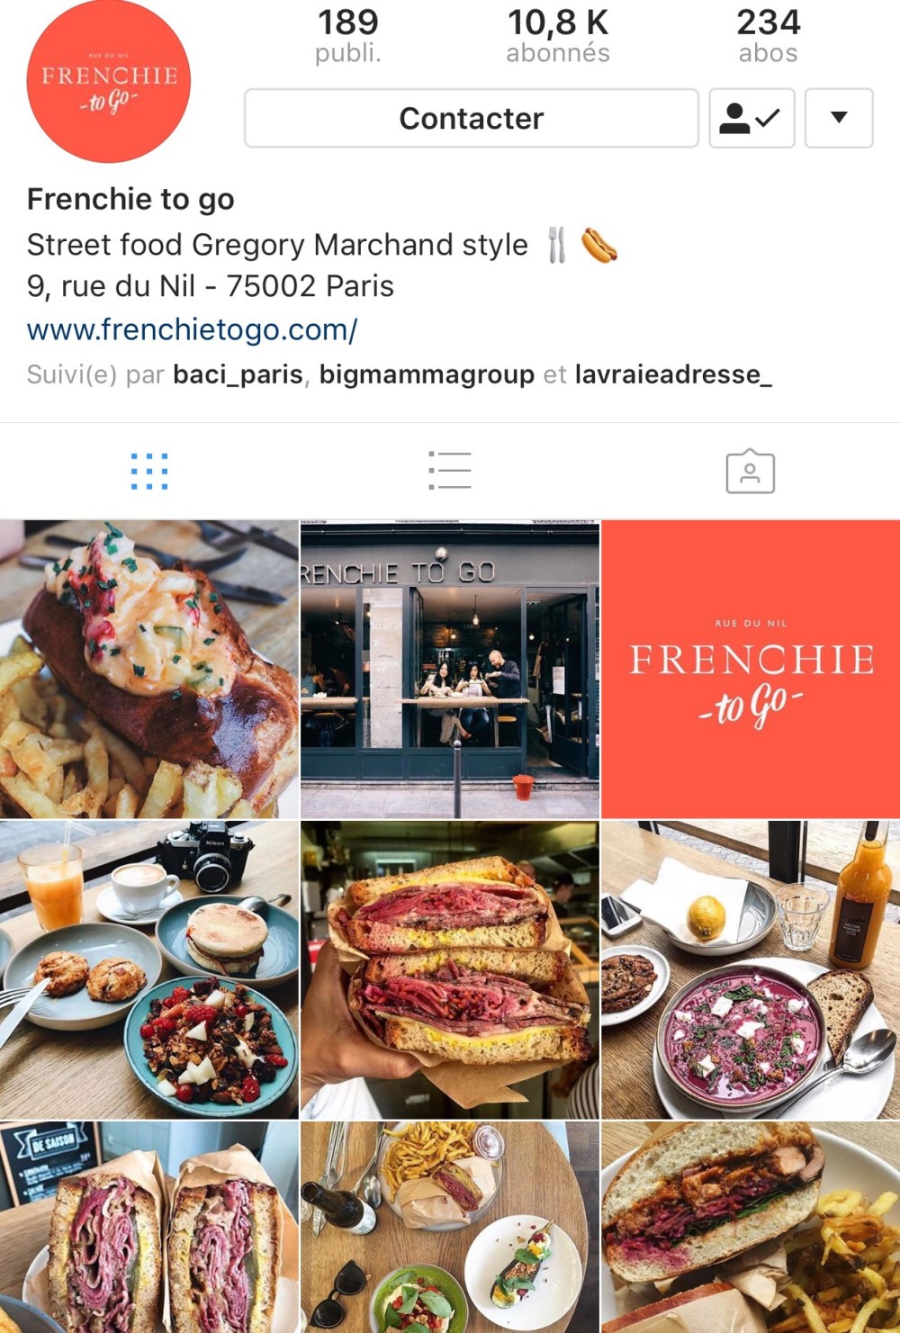
Task: Open the Frenchie To Go storefront photo
Action: [450, 669]
